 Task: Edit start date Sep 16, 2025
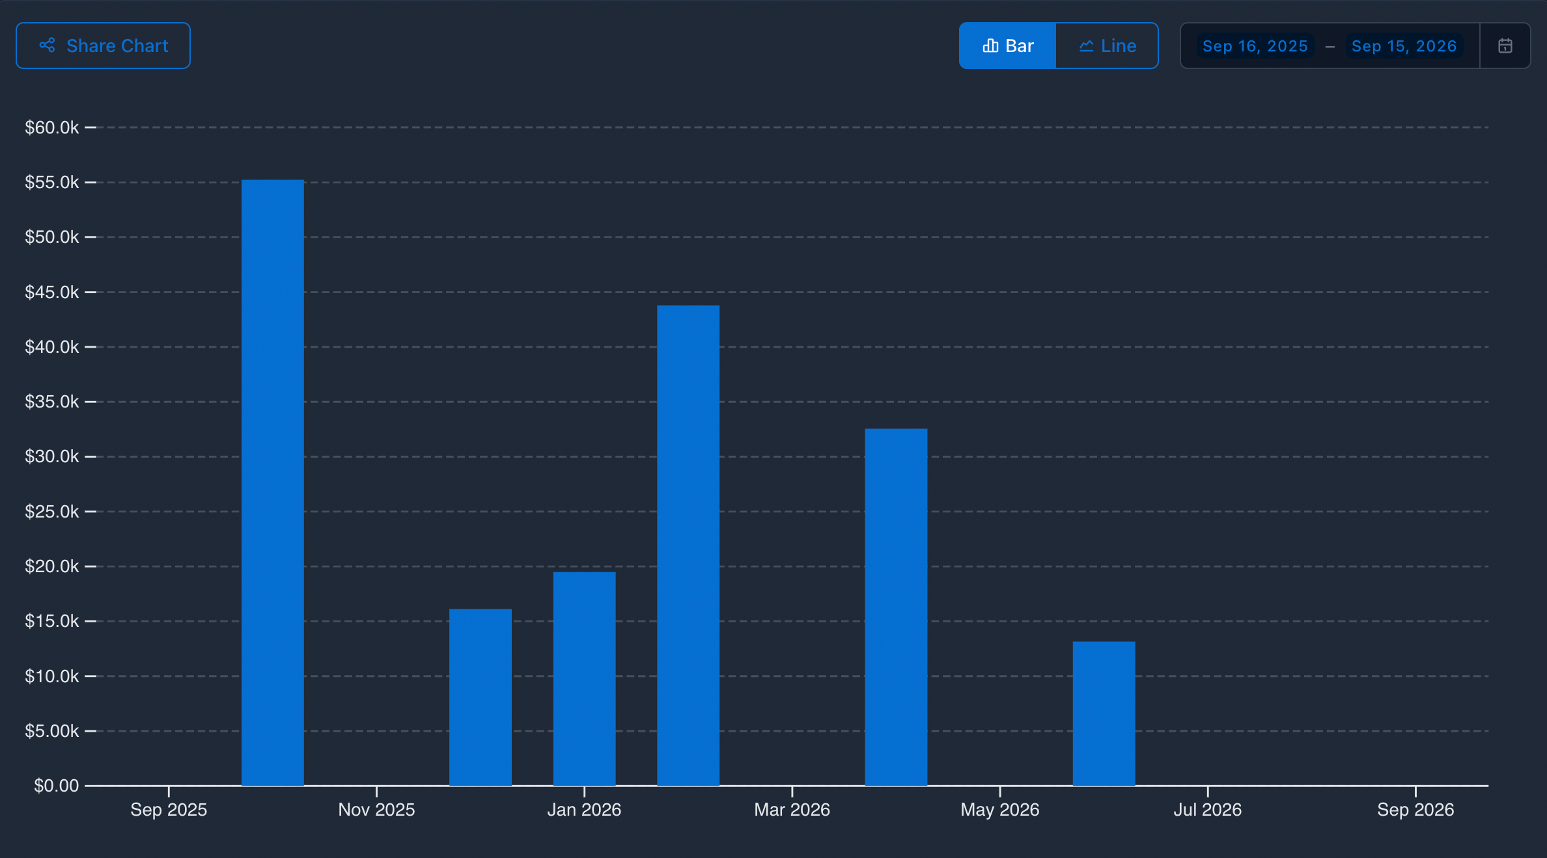(1255, 46)
